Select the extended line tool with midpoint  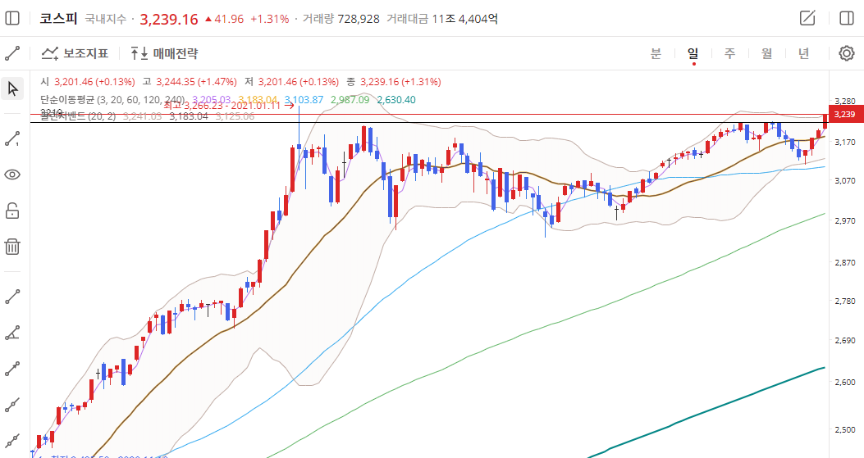(x=12, y=405)
